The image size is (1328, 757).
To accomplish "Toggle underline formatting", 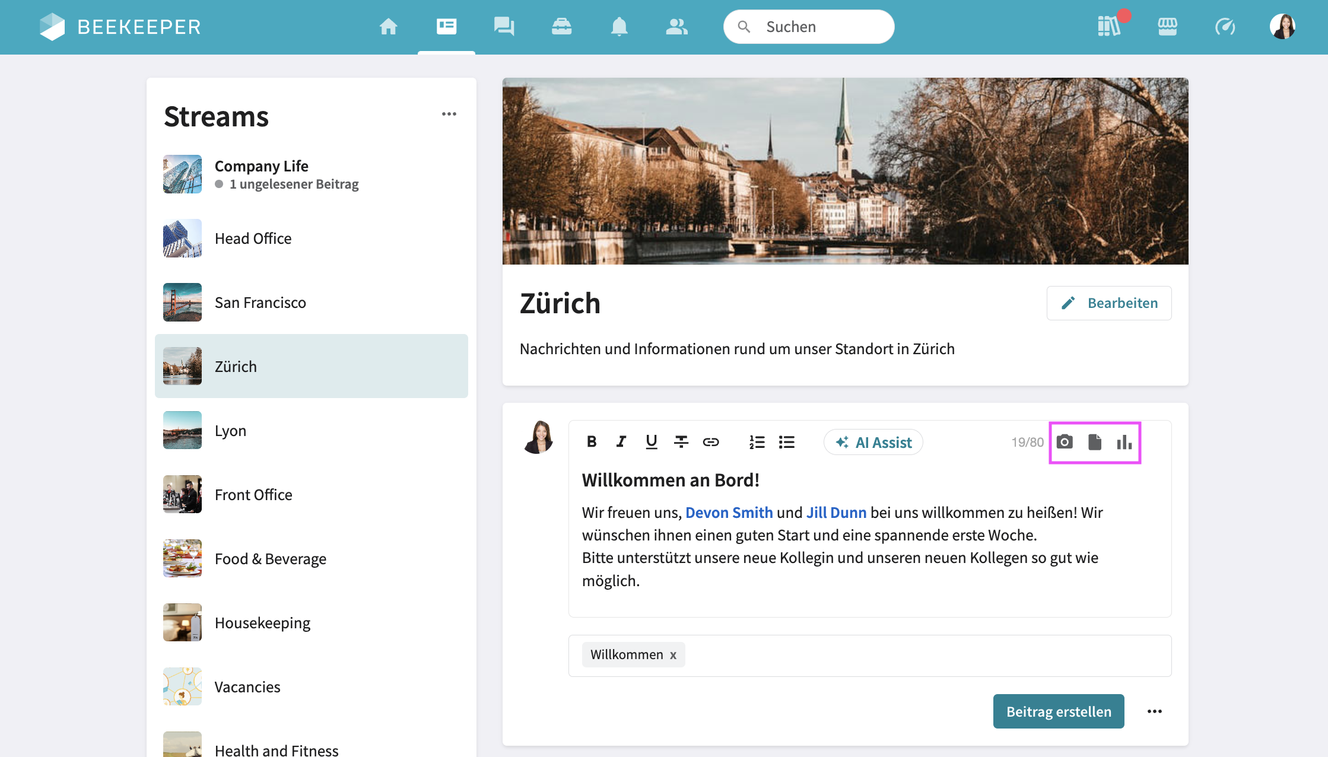I will [651, 442].
